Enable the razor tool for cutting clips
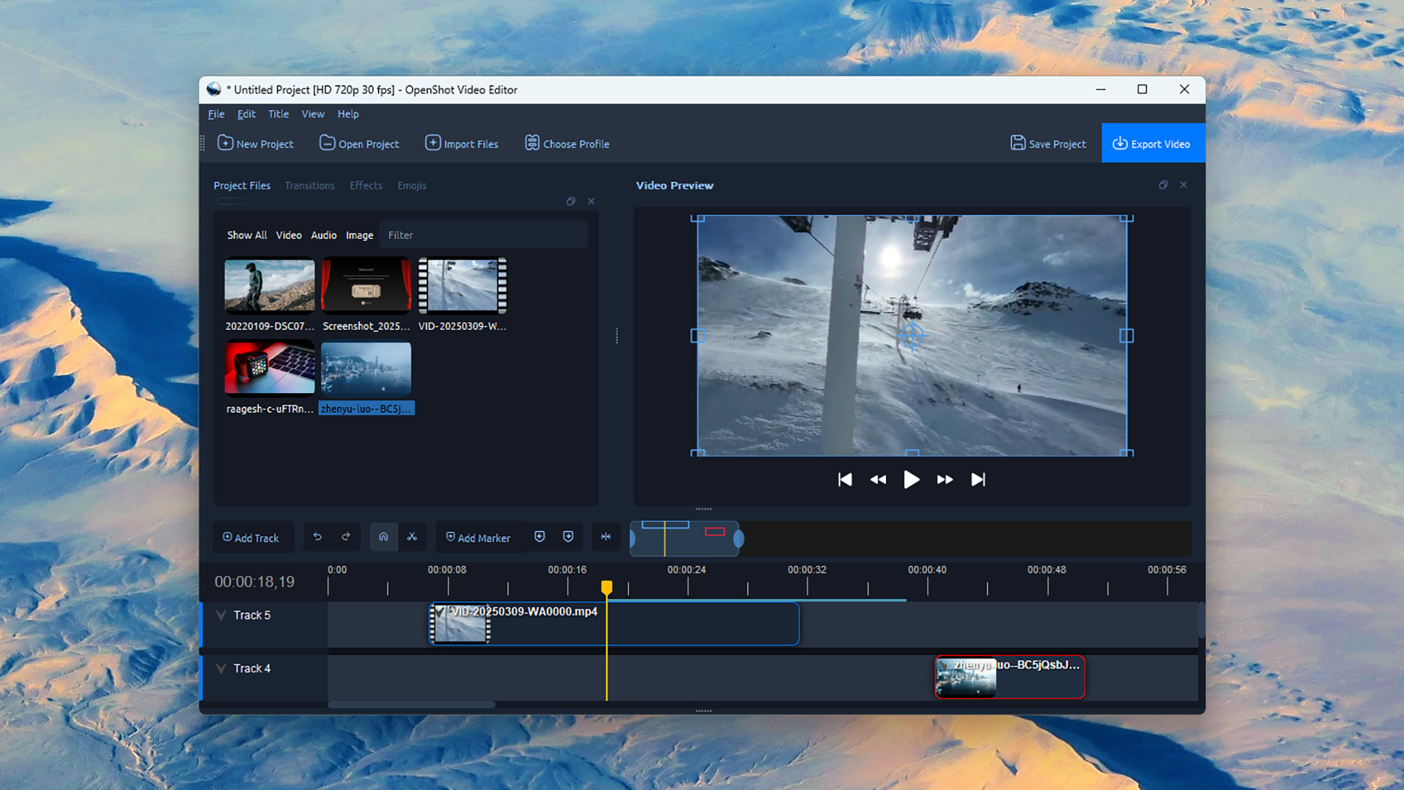 (413, 536)
